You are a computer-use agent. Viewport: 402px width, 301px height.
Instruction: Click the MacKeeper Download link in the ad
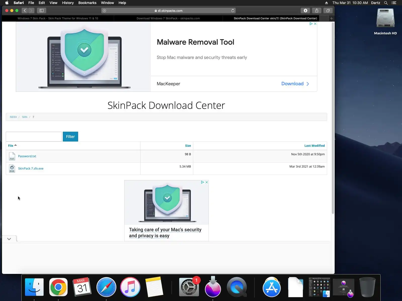[295, 84]
